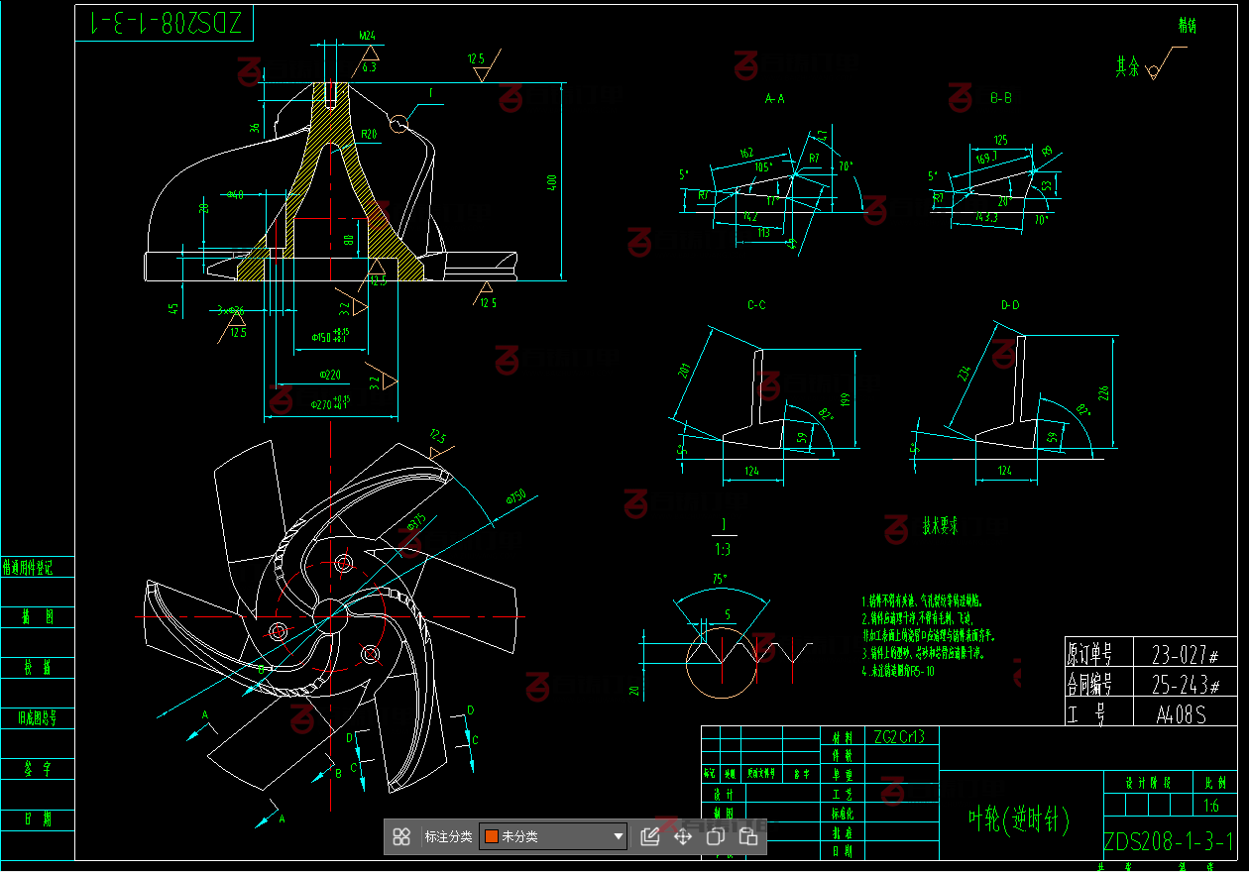Select the 23-027# original order number

tap(1185, 655)
